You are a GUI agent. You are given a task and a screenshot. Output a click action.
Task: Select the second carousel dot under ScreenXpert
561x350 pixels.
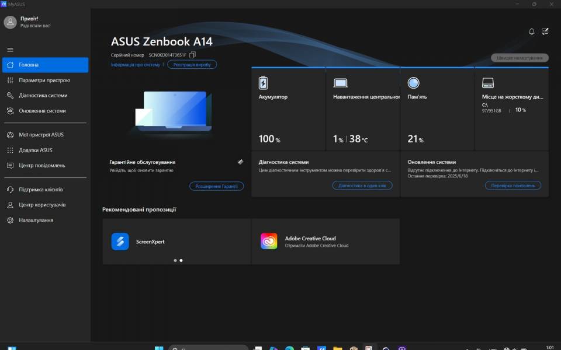point(181,260)
